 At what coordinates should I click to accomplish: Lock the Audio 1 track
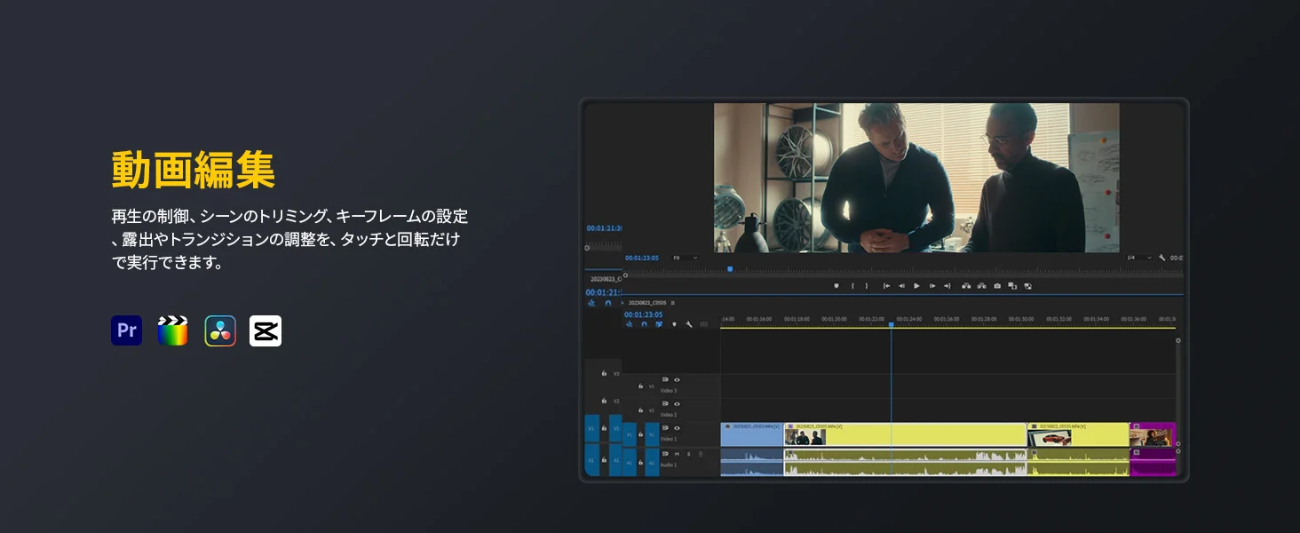pos(640,463)
